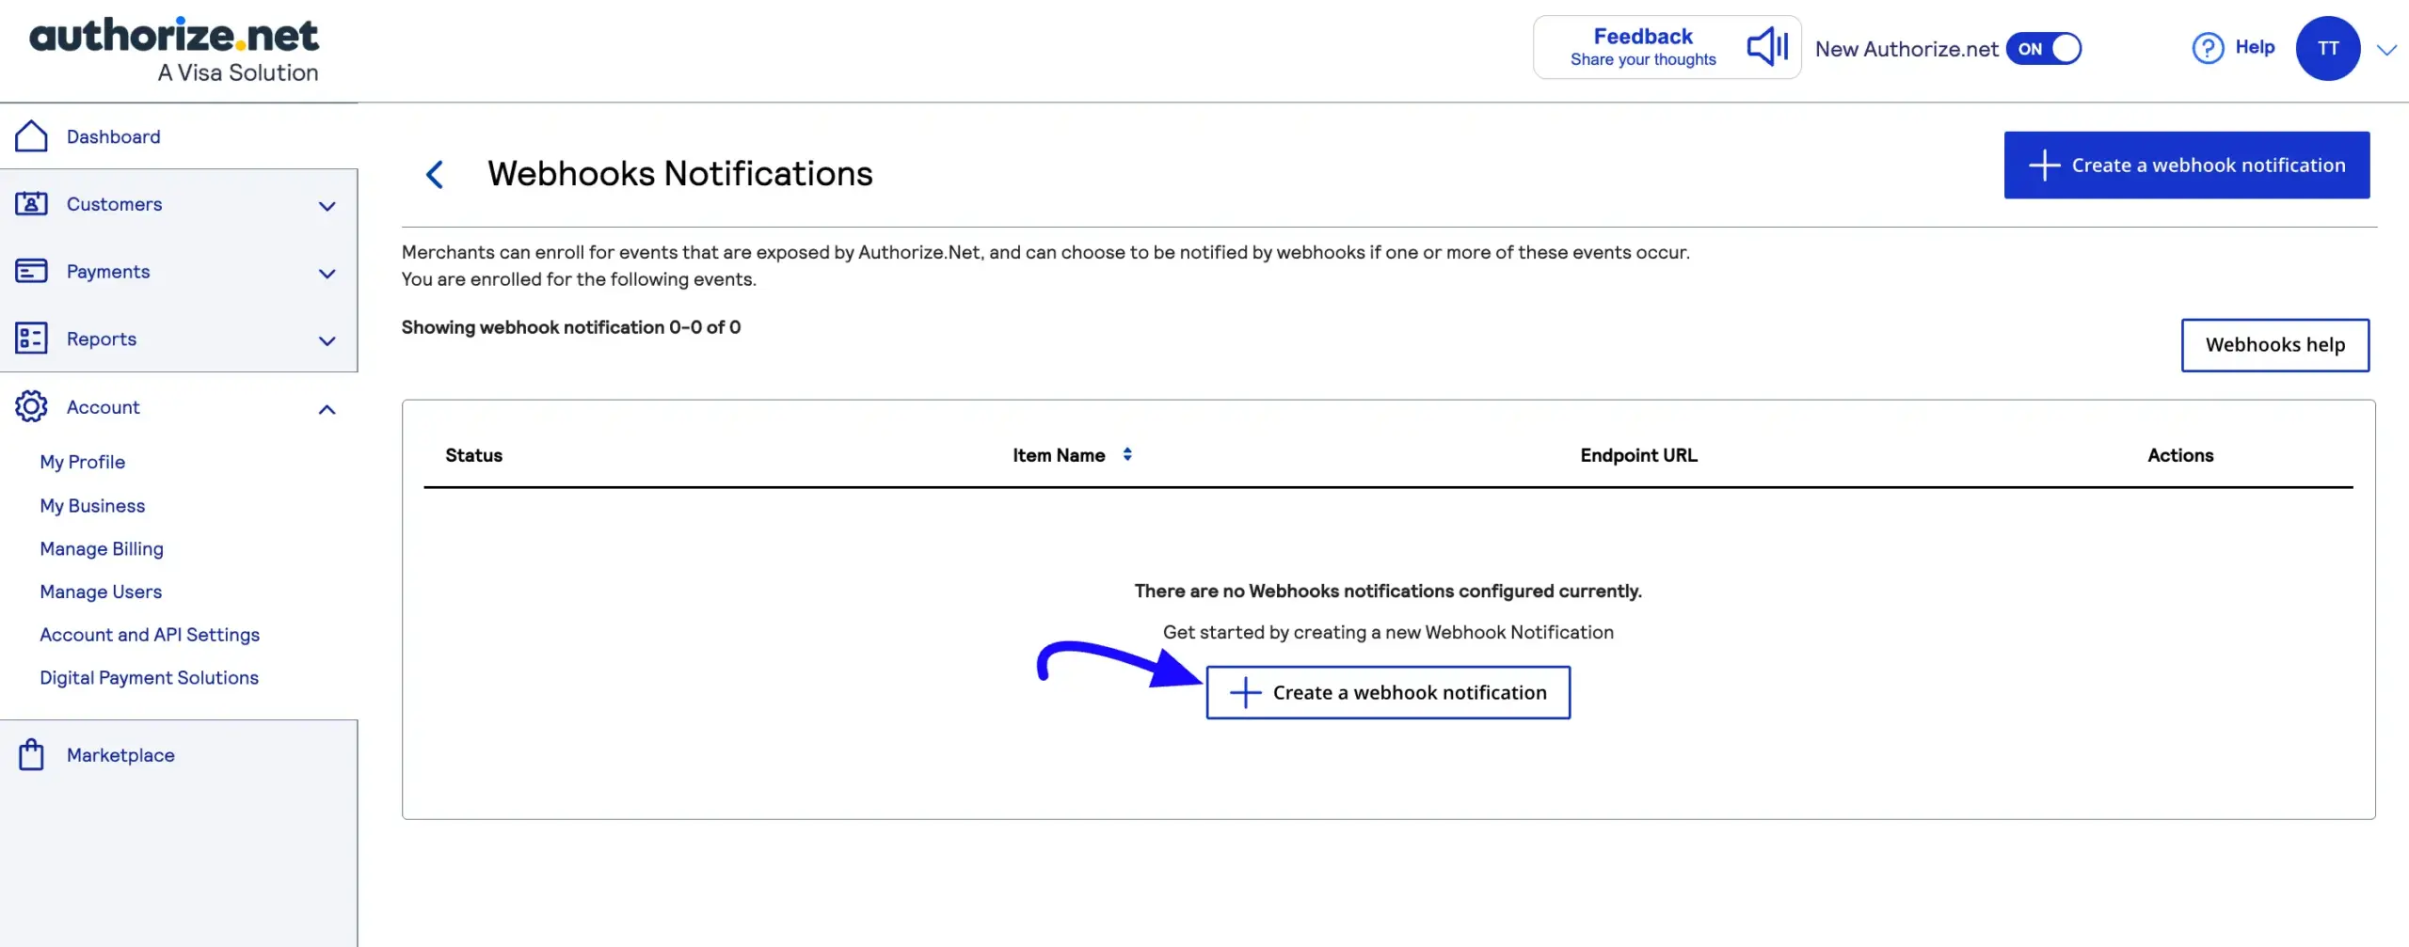Open the Dashboard home icon
This screenshot has height=947, width=2409.
pyautogui.click(x=31, y=135)
